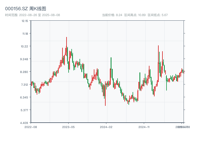Click the tall green candle spiking after 2024-02
This screenshot has width=204, height=153.
click(x=111, y=68)
